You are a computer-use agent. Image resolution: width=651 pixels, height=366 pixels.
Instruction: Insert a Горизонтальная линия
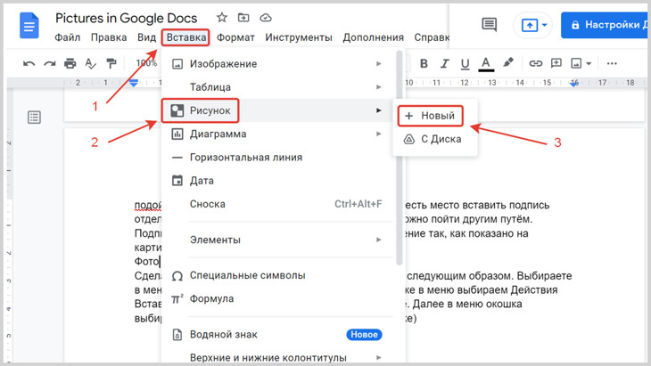(277, 157)
